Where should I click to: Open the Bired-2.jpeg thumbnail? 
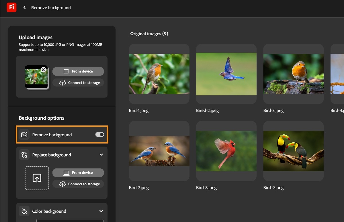tap(226, 74)
